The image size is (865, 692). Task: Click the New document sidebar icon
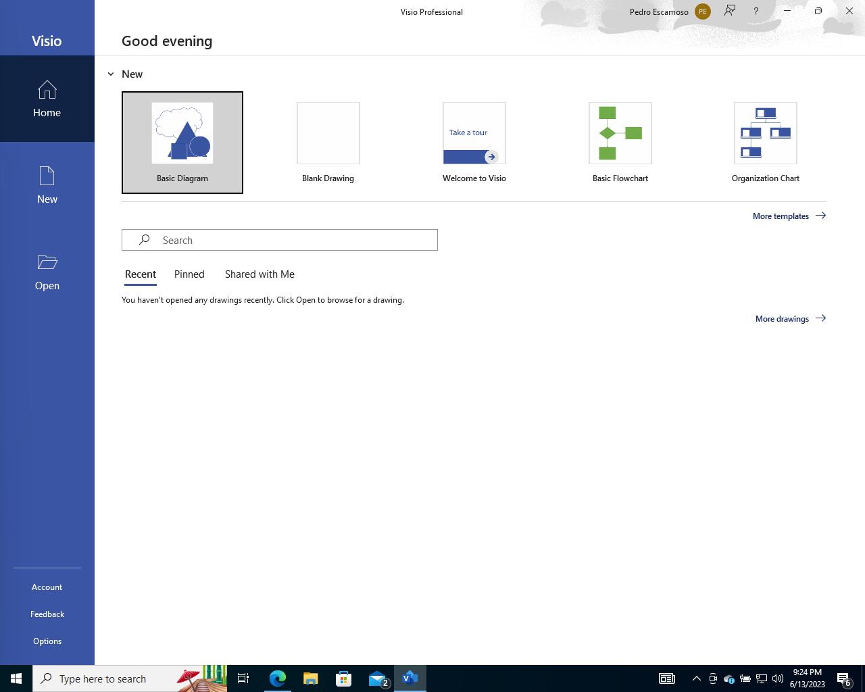click(47, 184)
